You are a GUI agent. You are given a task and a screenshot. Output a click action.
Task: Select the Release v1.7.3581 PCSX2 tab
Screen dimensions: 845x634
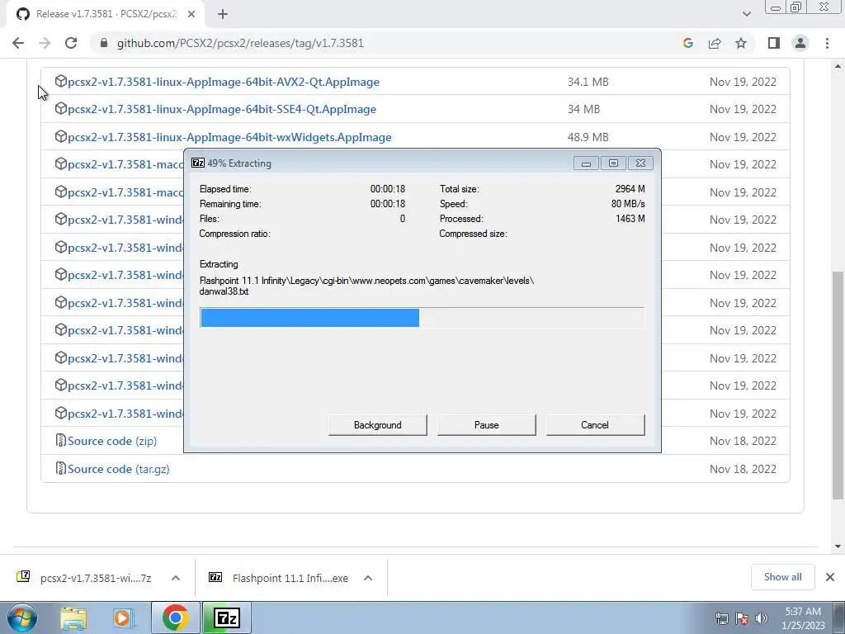click(x=105, y=15)
